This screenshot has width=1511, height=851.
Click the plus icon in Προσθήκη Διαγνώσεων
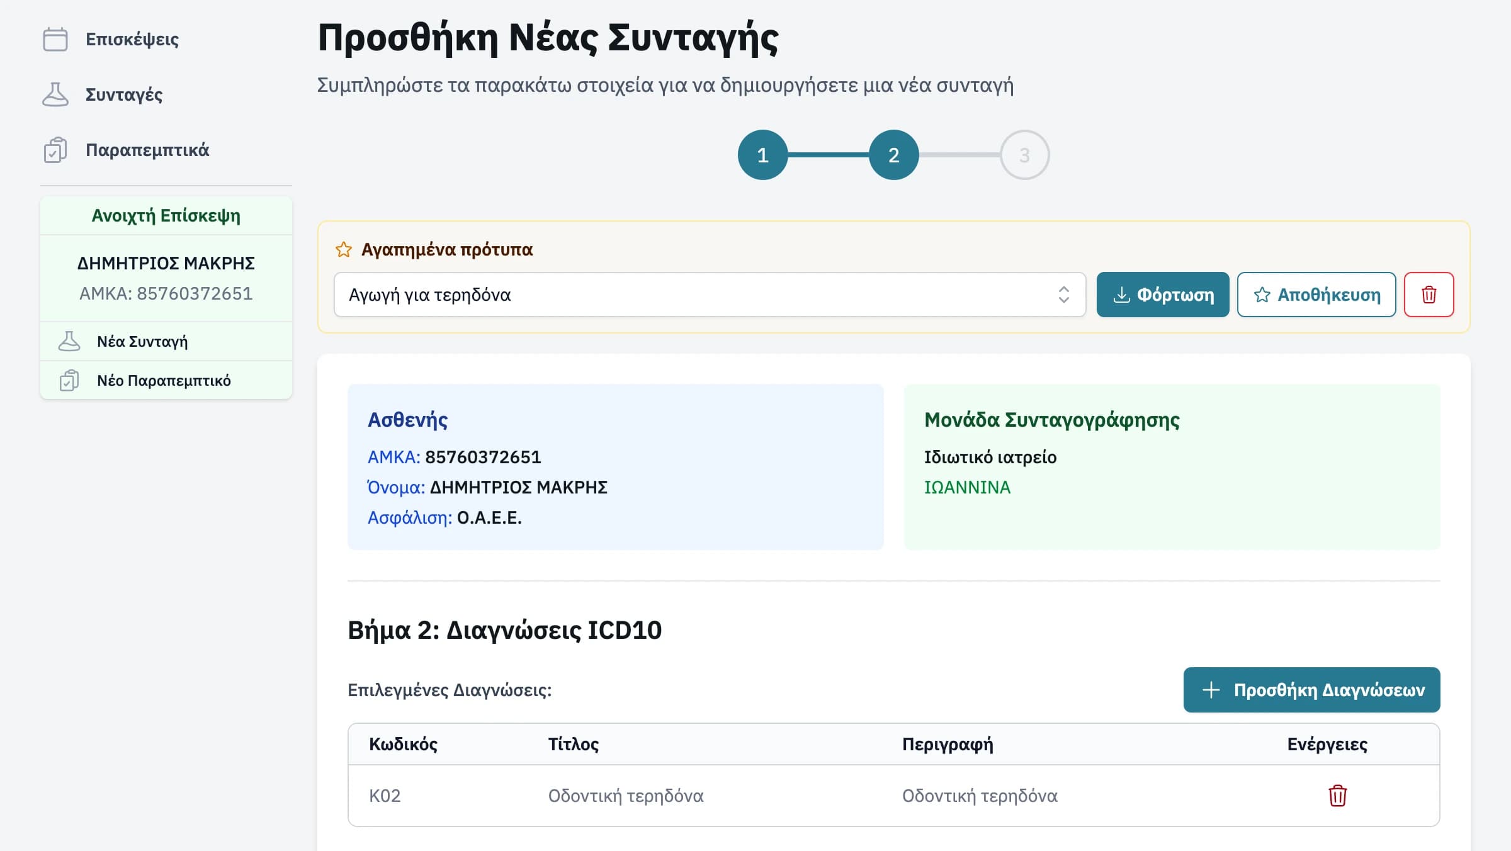[1211, 690]
